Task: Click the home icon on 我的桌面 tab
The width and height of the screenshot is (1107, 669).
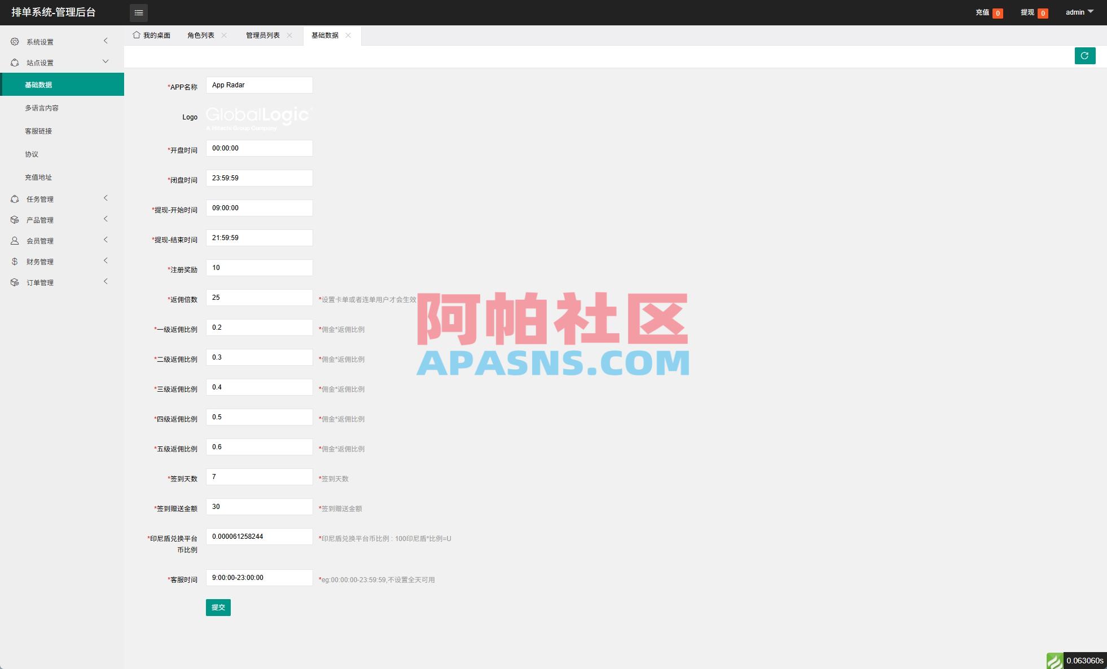Action: click(x=135, y=34)
